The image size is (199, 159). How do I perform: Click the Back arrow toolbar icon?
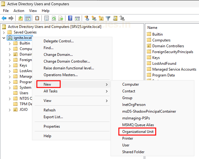[4, 18]
